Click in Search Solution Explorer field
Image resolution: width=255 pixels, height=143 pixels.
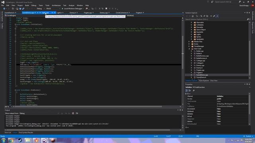point(216,19)
